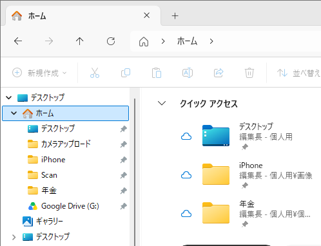Open the 新規作成 dropdown

[x=39, y=73]
